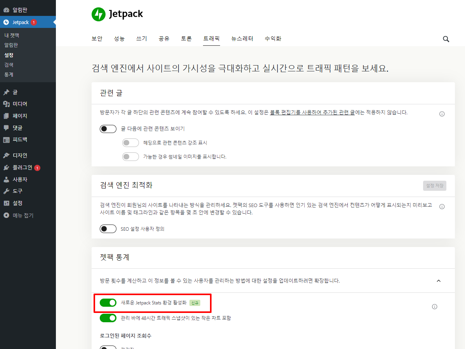Click 메뉴 접기 to collapse sidebar
The width and height of the screenshot is (465, 349).
[23, 215]
